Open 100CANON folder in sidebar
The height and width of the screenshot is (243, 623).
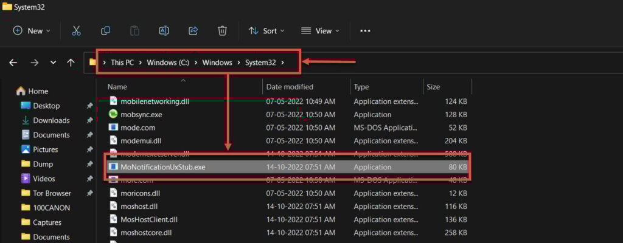(51, 208)
